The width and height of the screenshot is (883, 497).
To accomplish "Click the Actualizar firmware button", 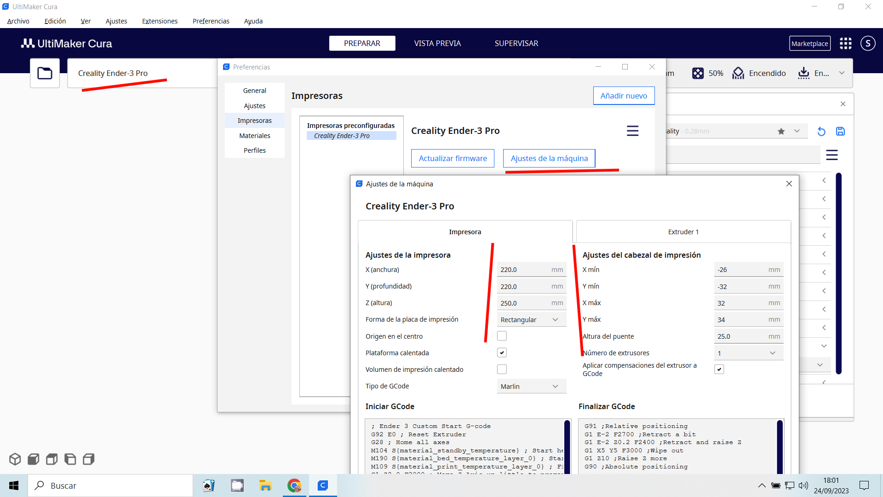I will 453,158.
